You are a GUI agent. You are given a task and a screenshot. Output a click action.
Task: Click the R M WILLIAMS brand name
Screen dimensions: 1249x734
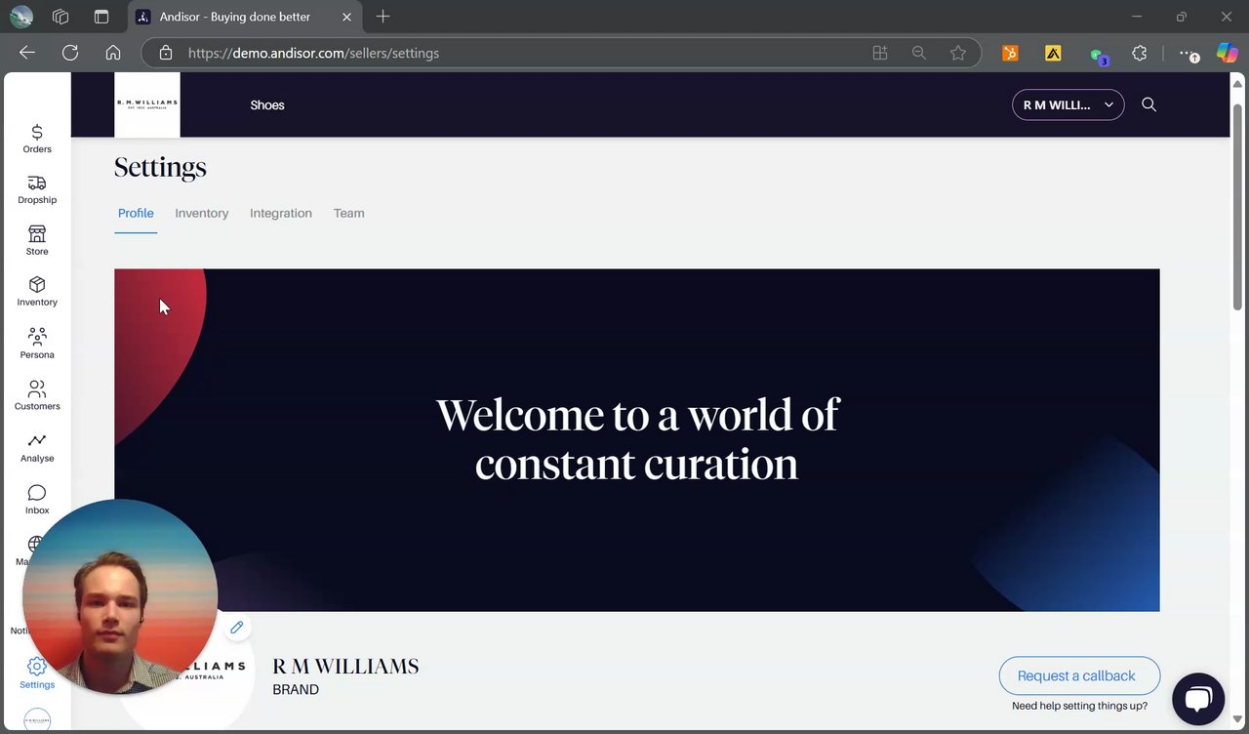click(x=345, y=667)
